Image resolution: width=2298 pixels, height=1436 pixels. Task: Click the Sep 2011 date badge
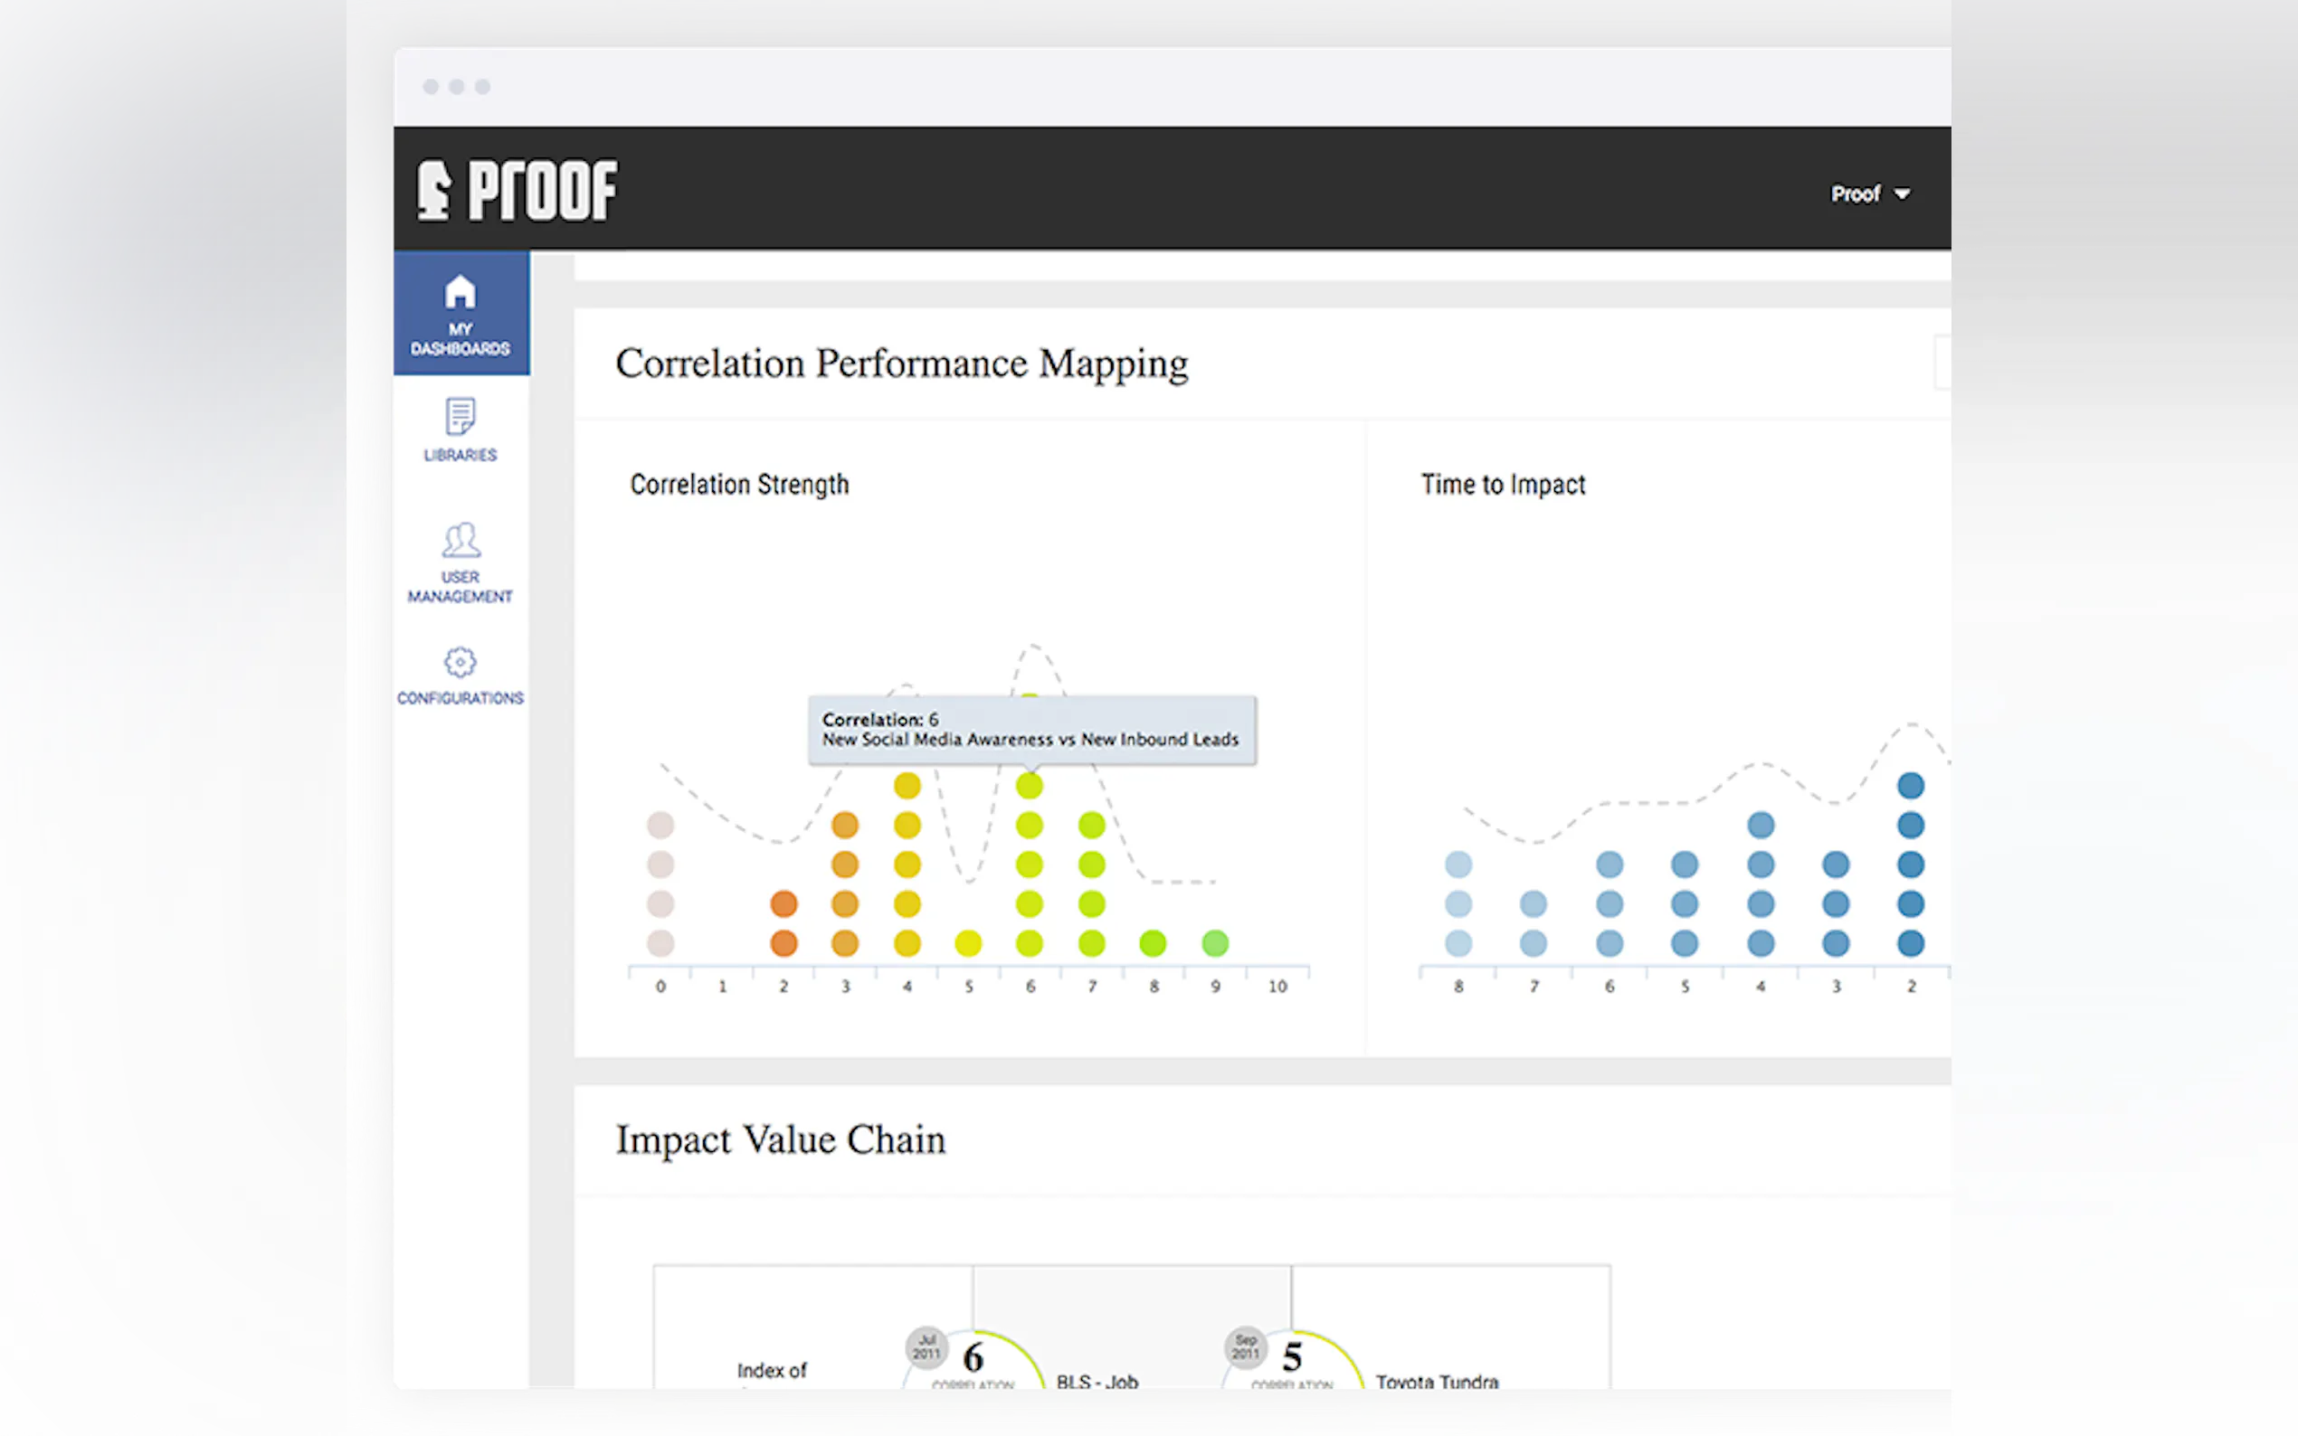[x=1245, y=1346]
